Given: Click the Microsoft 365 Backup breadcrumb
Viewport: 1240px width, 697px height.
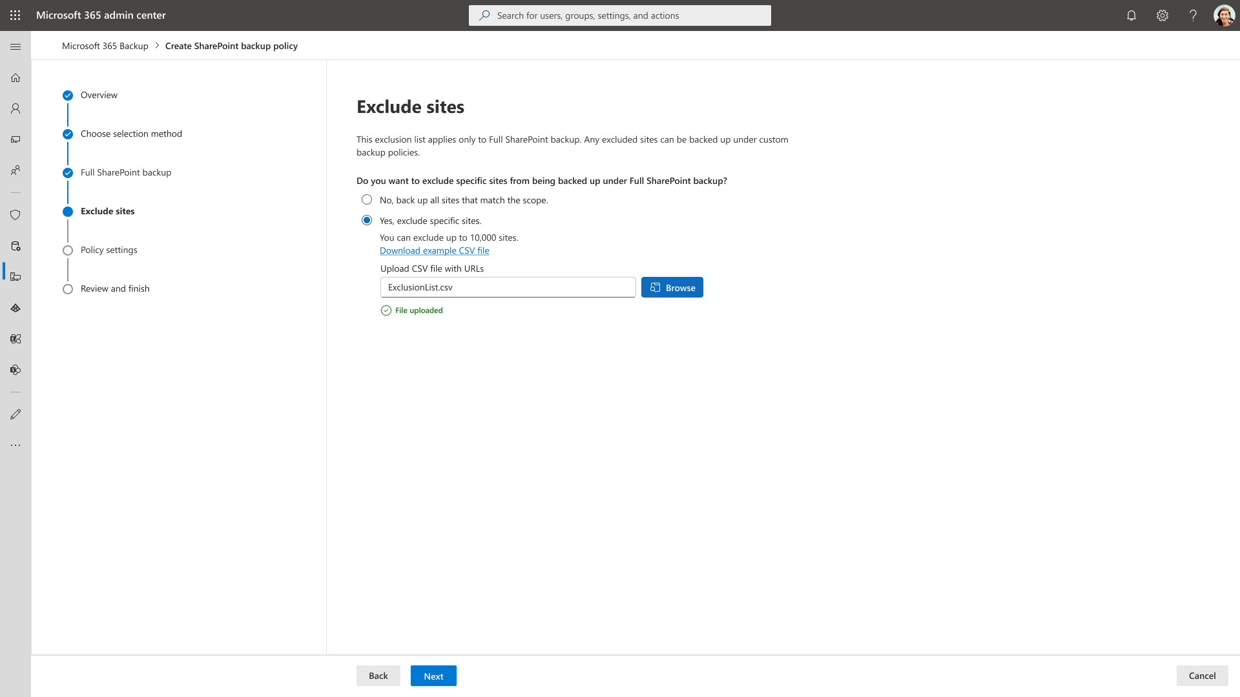Looking at the screenshot, I should [x=105, y=46].
